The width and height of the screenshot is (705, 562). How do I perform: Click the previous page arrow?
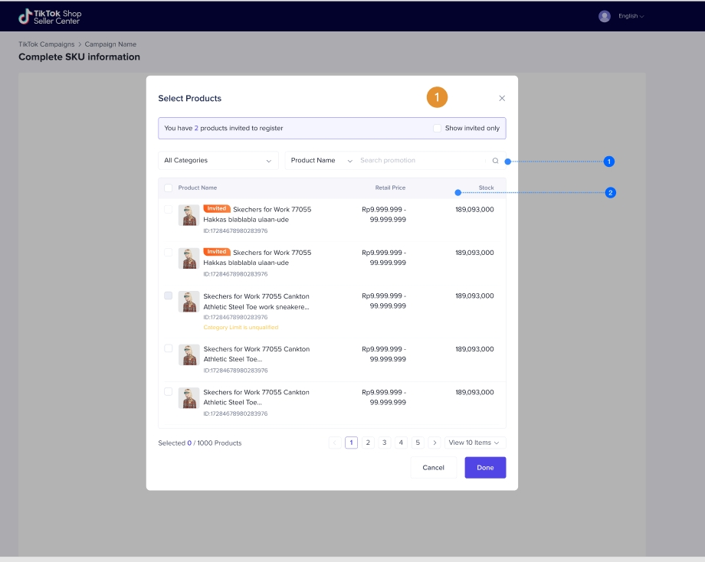tap(335, 443)
